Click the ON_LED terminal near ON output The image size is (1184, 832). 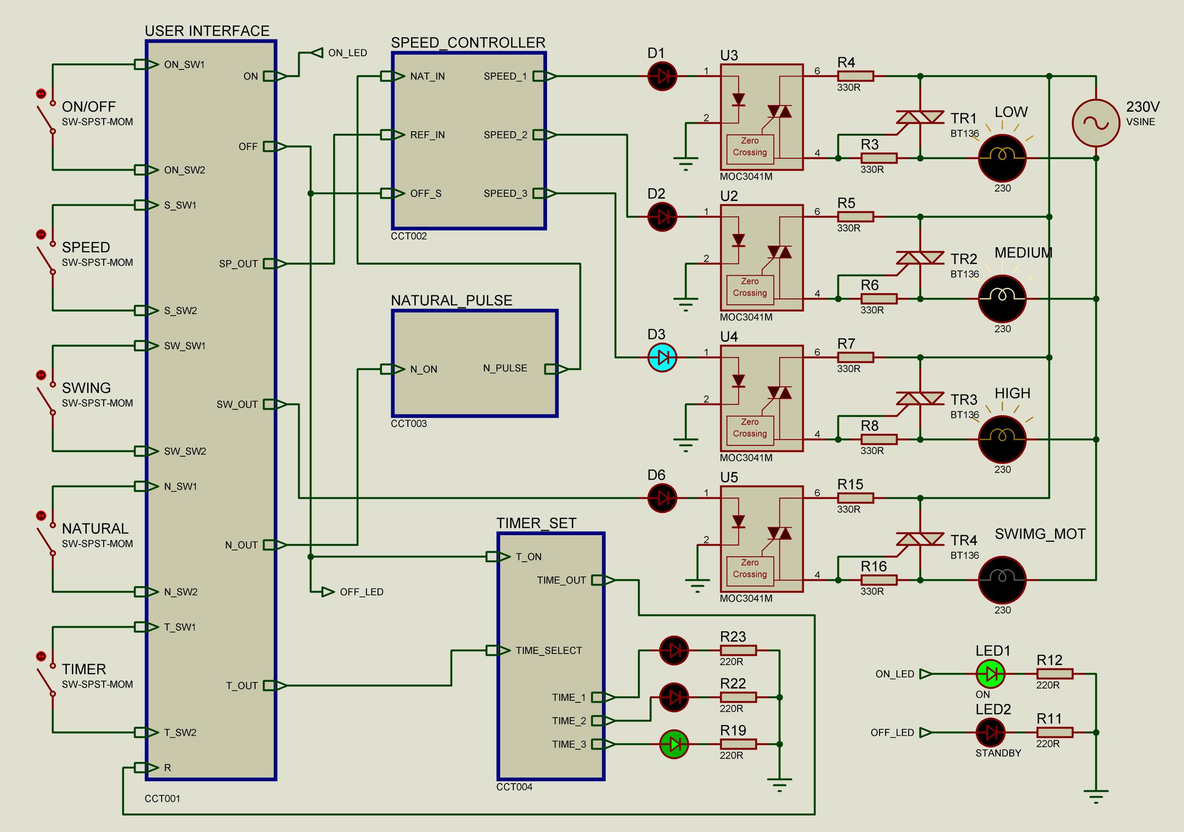tap(318, 53)
